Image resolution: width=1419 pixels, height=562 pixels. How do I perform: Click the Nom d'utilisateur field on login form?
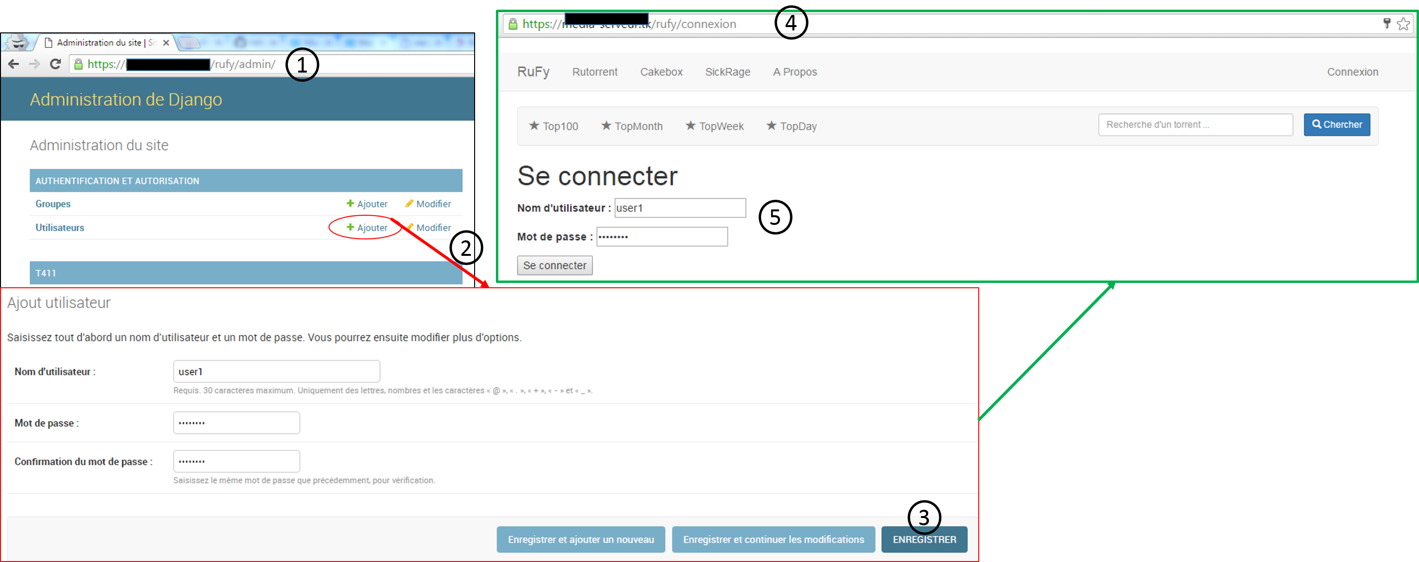click(x=680, y=208)
